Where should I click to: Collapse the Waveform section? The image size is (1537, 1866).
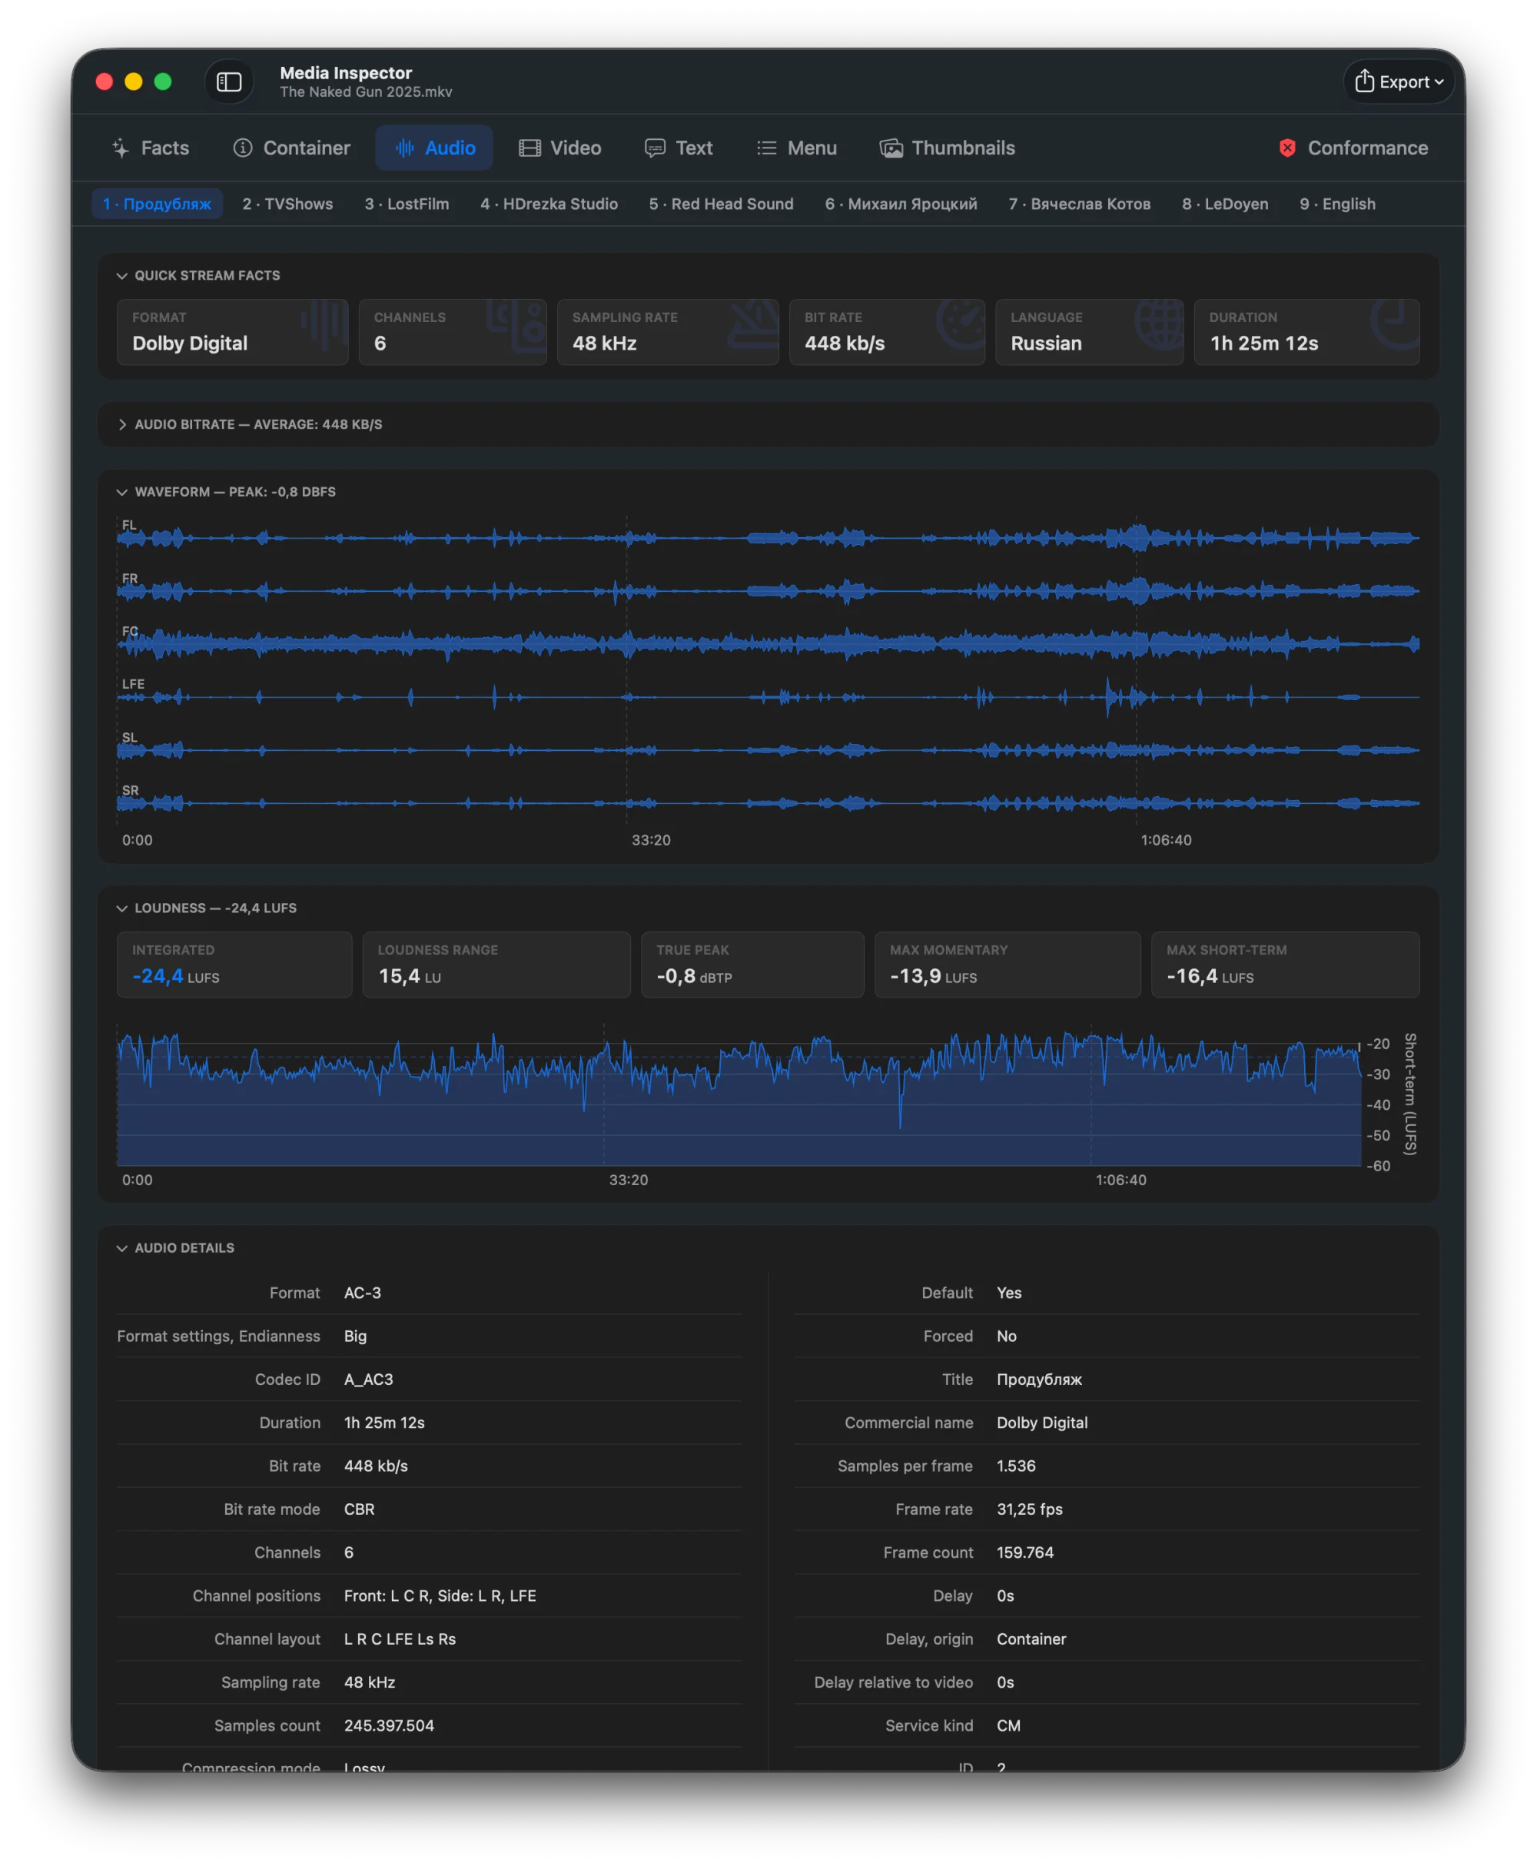click(122, 491)
